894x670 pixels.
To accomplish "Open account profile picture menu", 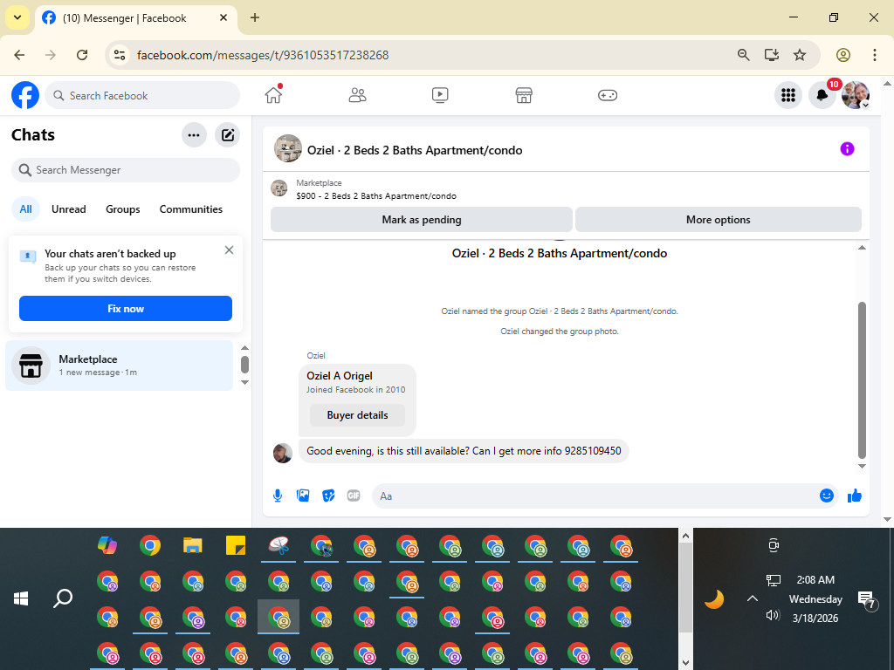I will point(856,95).
